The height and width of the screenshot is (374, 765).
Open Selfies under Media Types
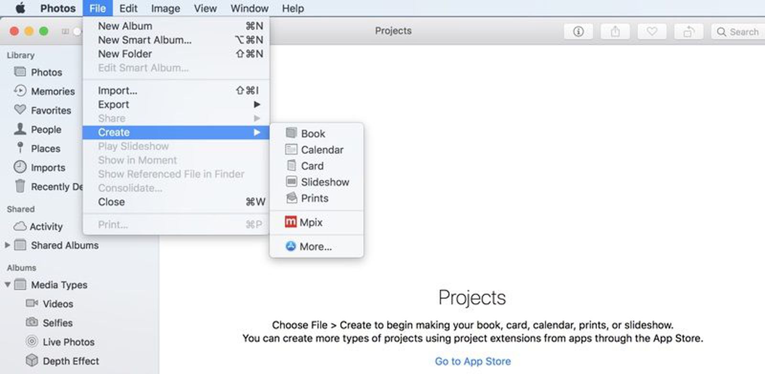(57, 323)
